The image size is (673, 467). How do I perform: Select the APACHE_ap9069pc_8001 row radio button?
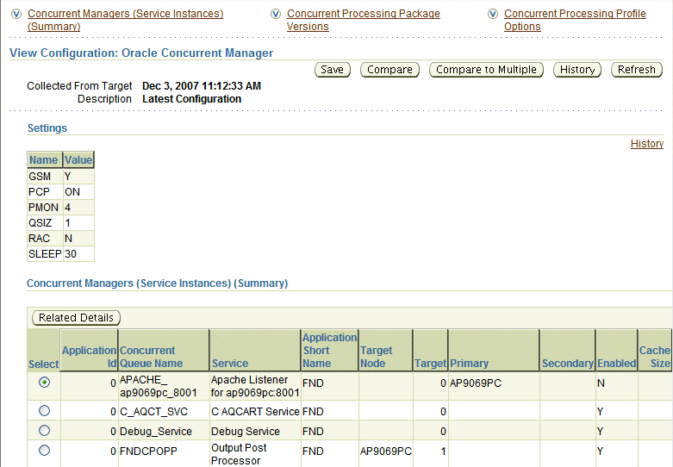coord(44,382)
